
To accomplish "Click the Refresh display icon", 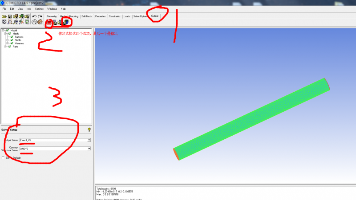I will tap(27, 22).
